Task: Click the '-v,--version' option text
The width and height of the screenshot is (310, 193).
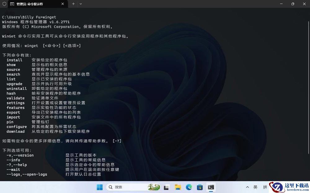Action: [x=20, y=155]
